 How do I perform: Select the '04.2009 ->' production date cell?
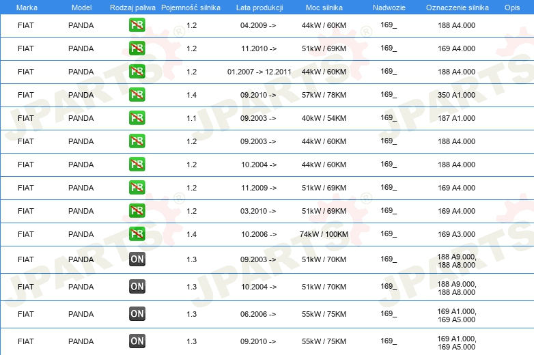tap(258, 25)
